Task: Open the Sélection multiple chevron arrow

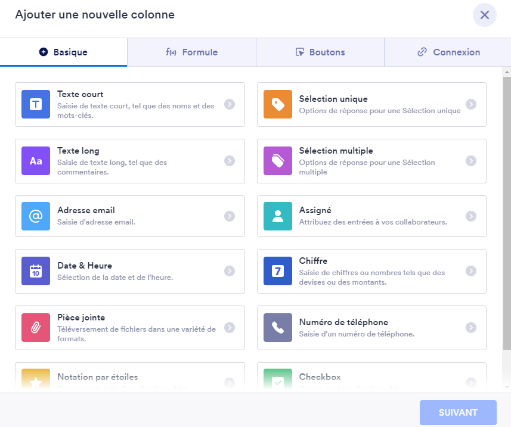Action: pos(471,161)
